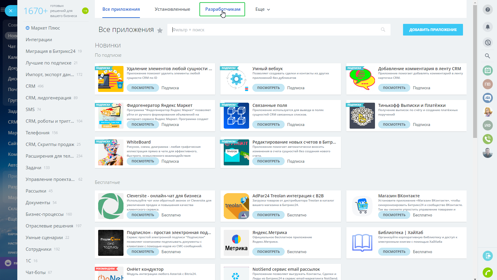This screenshot has width=497, height=280.
Task: Switch to Все приложения tab
Action: (121, 9)
